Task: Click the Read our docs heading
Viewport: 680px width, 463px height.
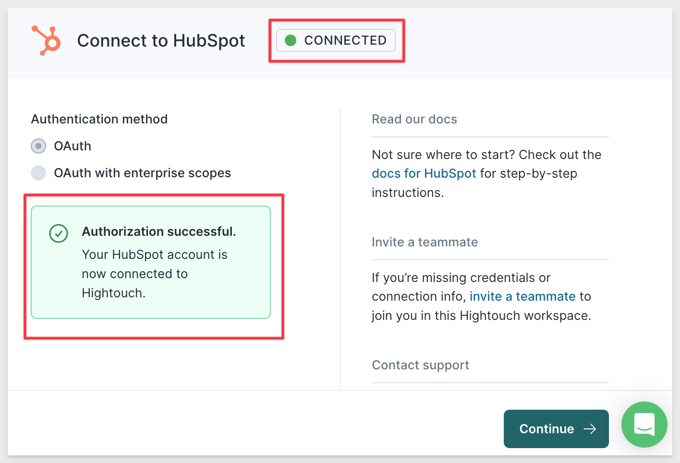Action: pos(414,119)
